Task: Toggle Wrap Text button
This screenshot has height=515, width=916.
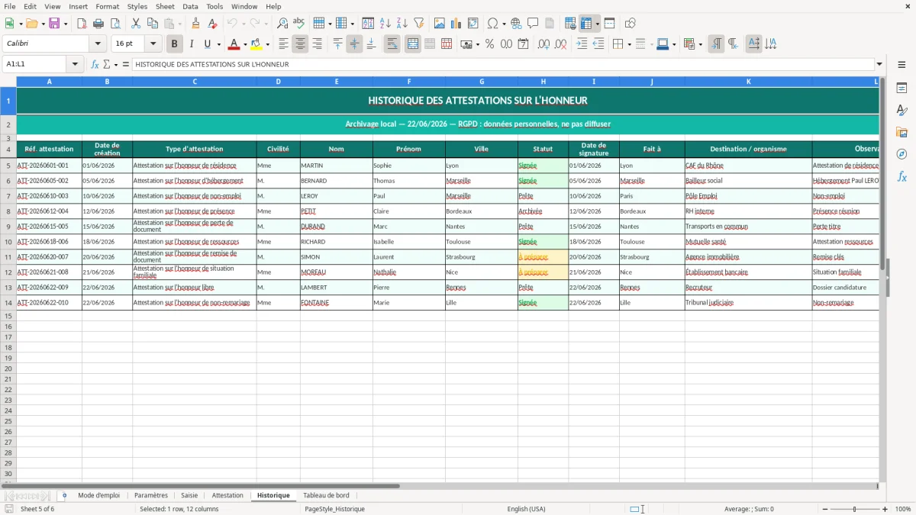Action: [x=392, y=44]
